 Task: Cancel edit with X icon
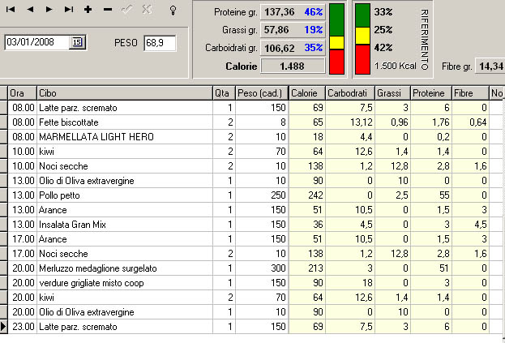tap(147, 10)
